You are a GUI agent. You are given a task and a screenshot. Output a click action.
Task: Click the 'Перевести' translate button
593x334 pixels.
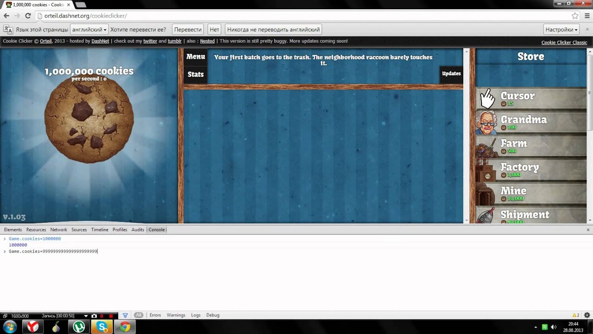point(188,29)
